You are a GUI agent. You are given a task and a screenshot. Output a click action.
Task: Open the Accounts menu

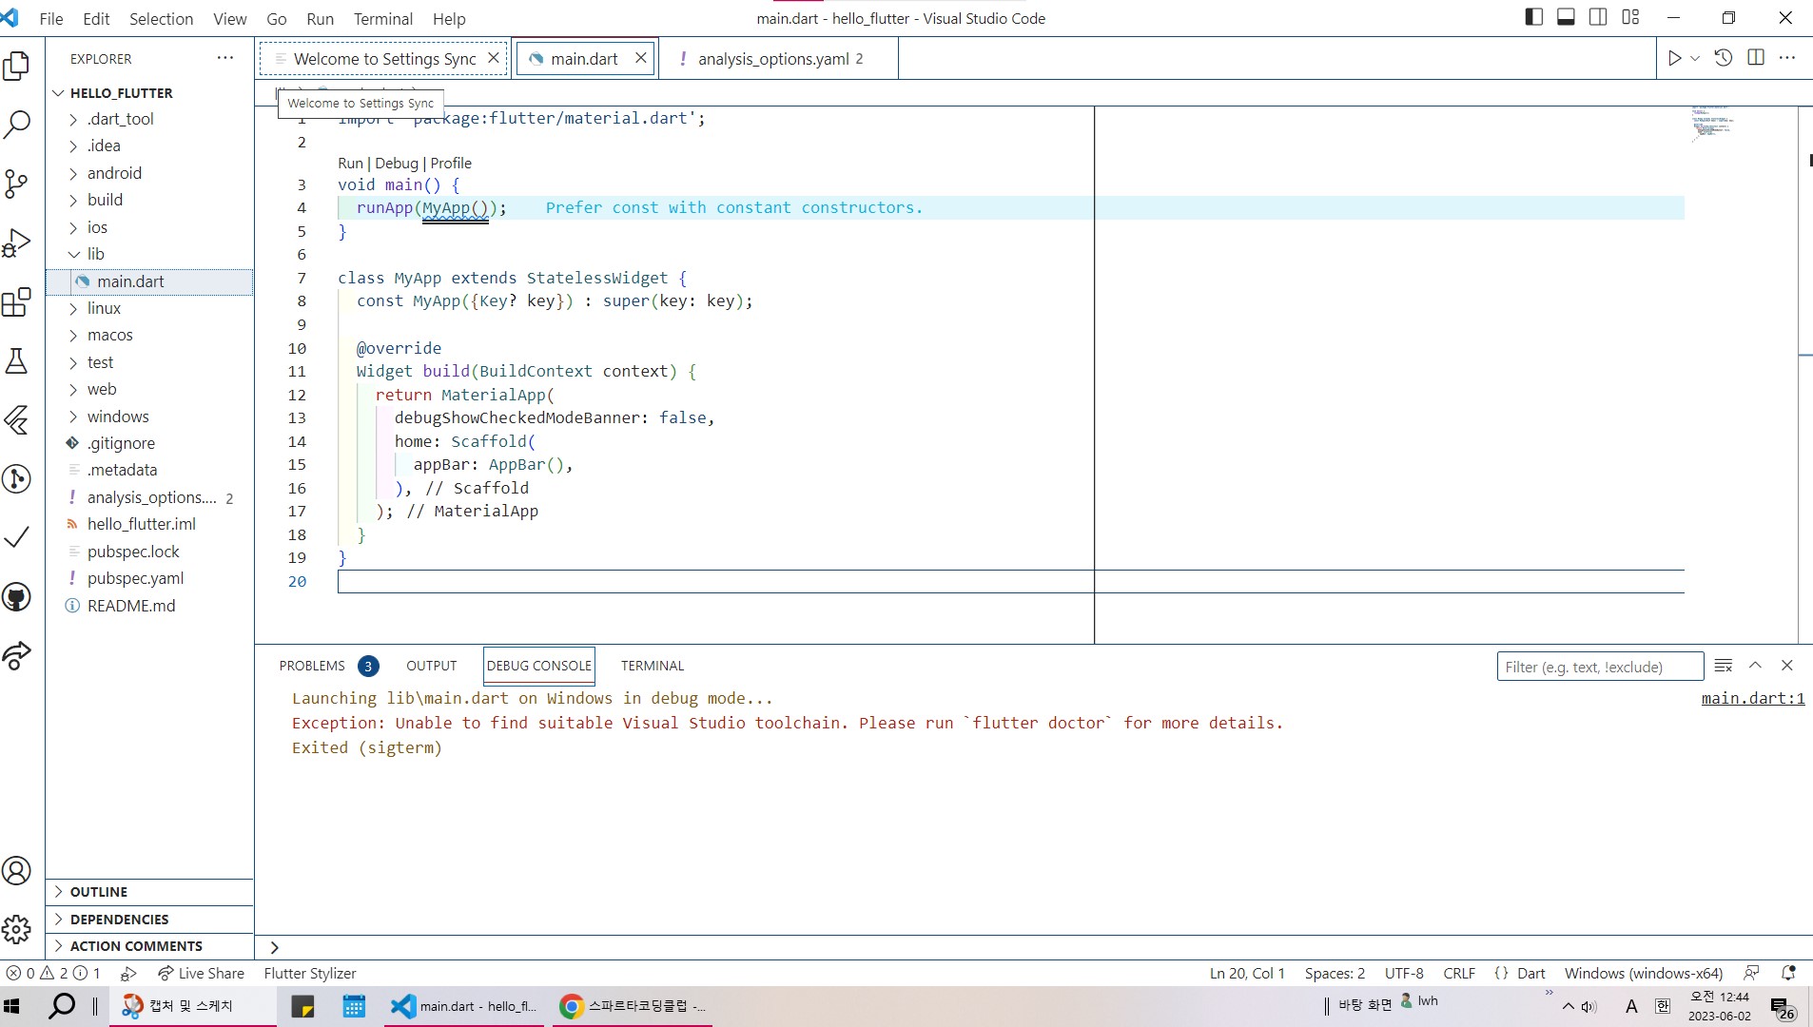click(17, 871)
